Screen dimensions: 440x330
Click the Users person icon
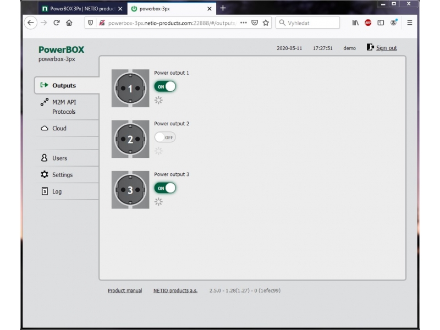45,158
